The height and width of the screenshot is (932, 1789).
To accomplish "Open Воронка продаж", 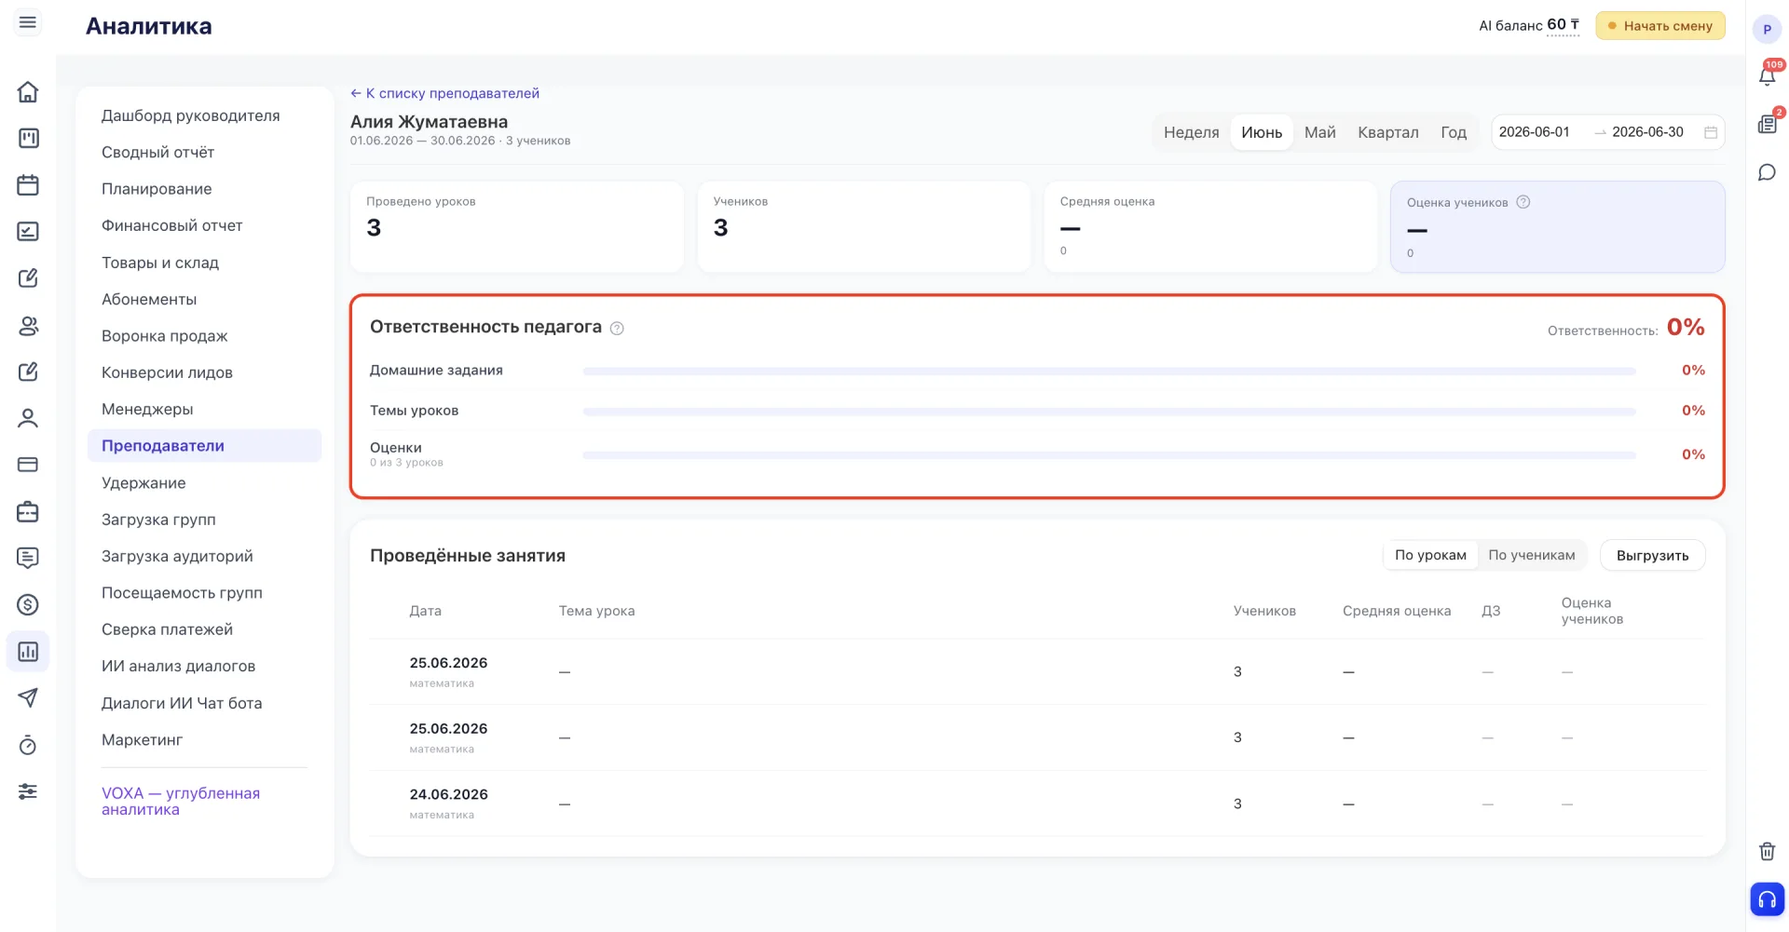I will coord(165,335).
